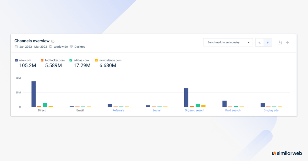The width and height of the screenshot is (308, 161).
Task: Click the download chart icon
Action: 280,43
